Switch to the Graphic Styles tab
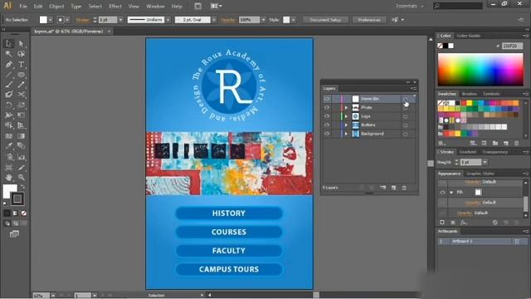Screen dimensions: 531x299 pyautogui.click(x=480, y=174)
